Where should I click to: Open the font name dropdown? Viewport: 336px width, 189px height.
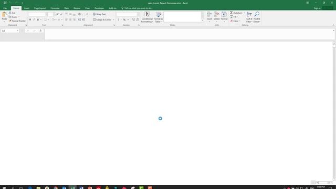point(47,14)
